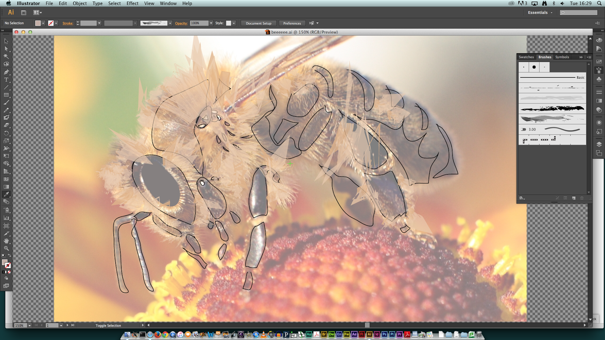The width and height of the screenshot is (605, 340).
Task: Open the stroke color dropdown
Action: (x=56, y=23)
